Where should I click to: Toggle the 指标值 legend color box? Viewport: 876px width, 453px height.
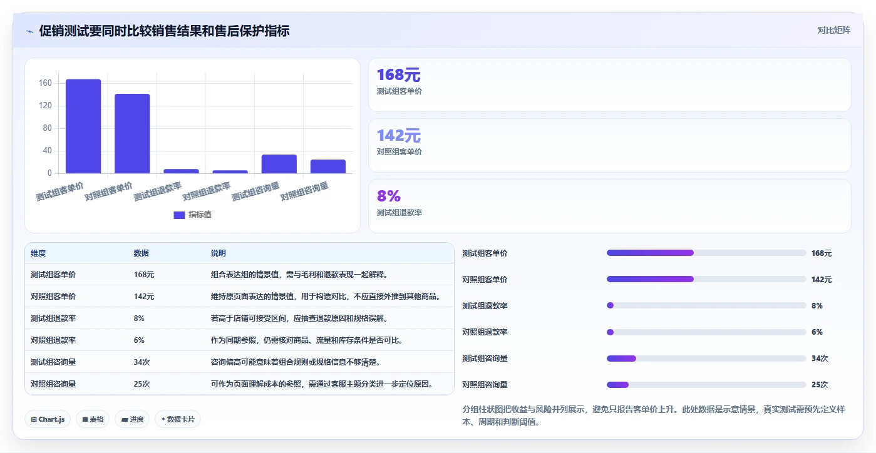click(179, 215)
